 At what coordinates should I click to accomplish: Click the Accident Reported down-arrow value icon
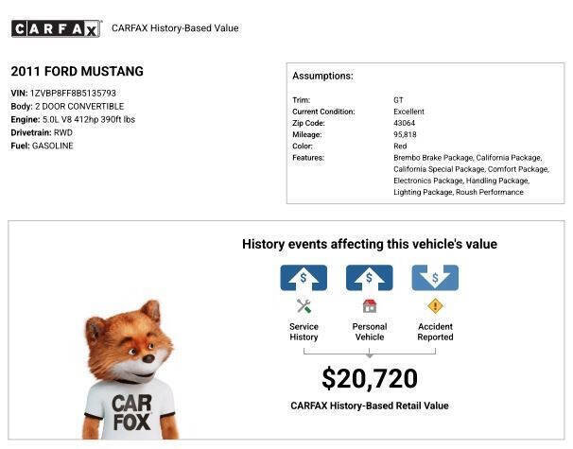point(435,278)
